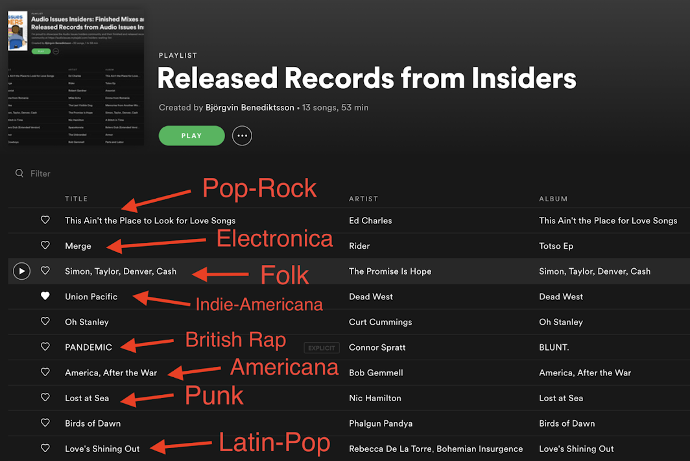Select track title 'America, After the War'
This screenshot has height=461, width=690.
(111, 373)
